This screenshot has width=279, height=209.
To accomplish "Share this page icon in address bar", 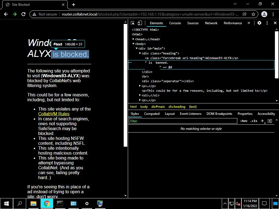I will tap(244, 14).
